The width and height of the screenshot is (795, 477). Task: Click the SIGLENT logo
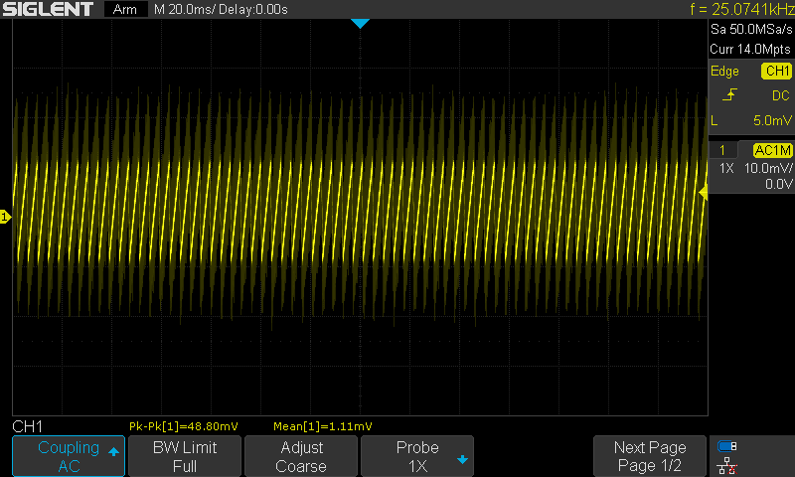48,10
